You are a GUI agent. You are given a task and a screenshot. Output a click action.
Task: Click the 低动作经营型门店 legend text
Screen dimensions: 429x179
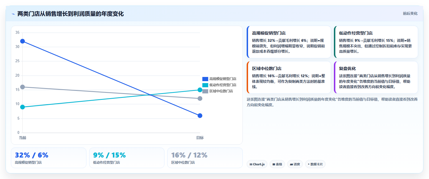pos(223,85)
